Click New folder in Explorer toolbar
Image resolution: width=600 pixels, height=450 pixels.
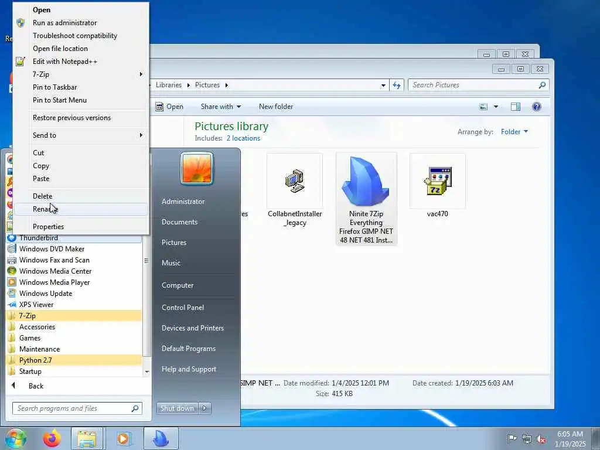click(x=276, y=107)
